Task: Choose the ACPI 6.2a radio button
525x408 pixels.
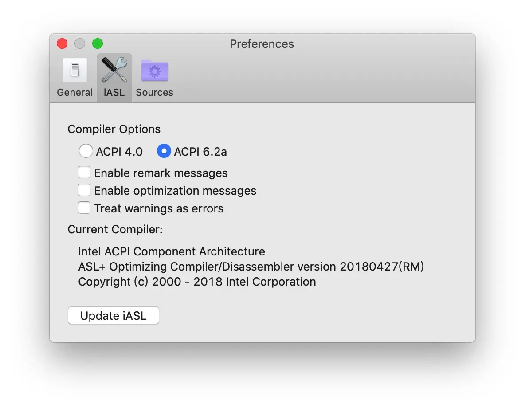Action: [164, 151]
